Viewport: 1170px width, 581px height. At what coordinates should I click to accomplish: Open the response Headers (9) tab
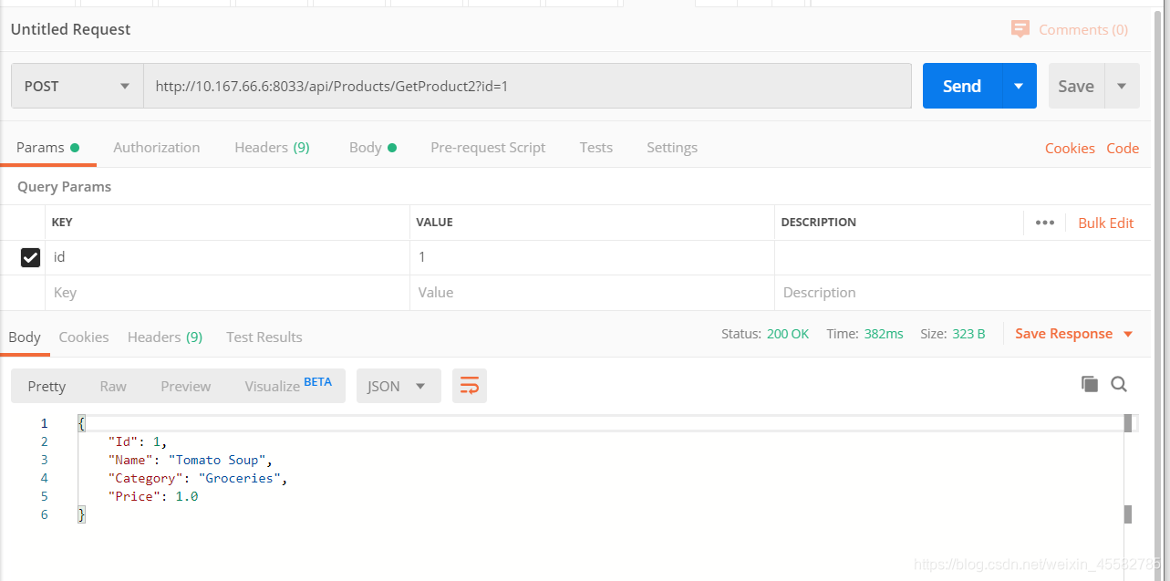click(165, 337)
